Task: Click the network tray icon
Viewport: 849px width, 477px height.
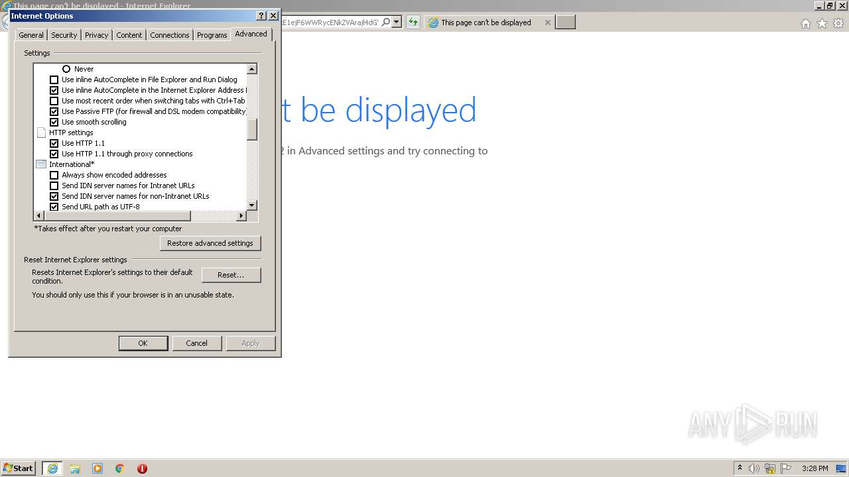Action: click(x=770, y=468)
